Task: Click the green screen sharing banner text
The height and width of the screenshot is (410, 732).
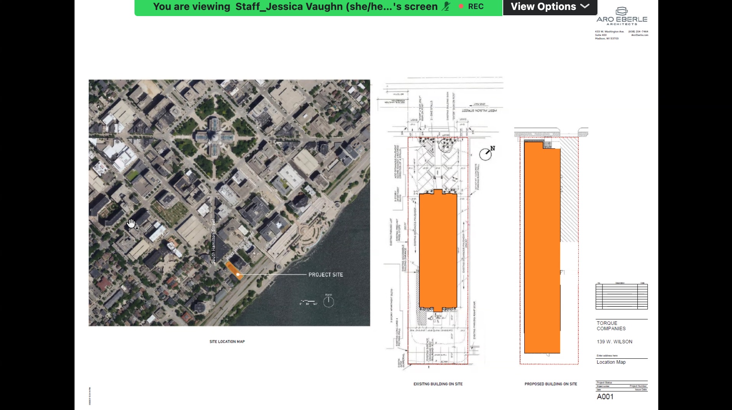Action: tap(295, 7)
